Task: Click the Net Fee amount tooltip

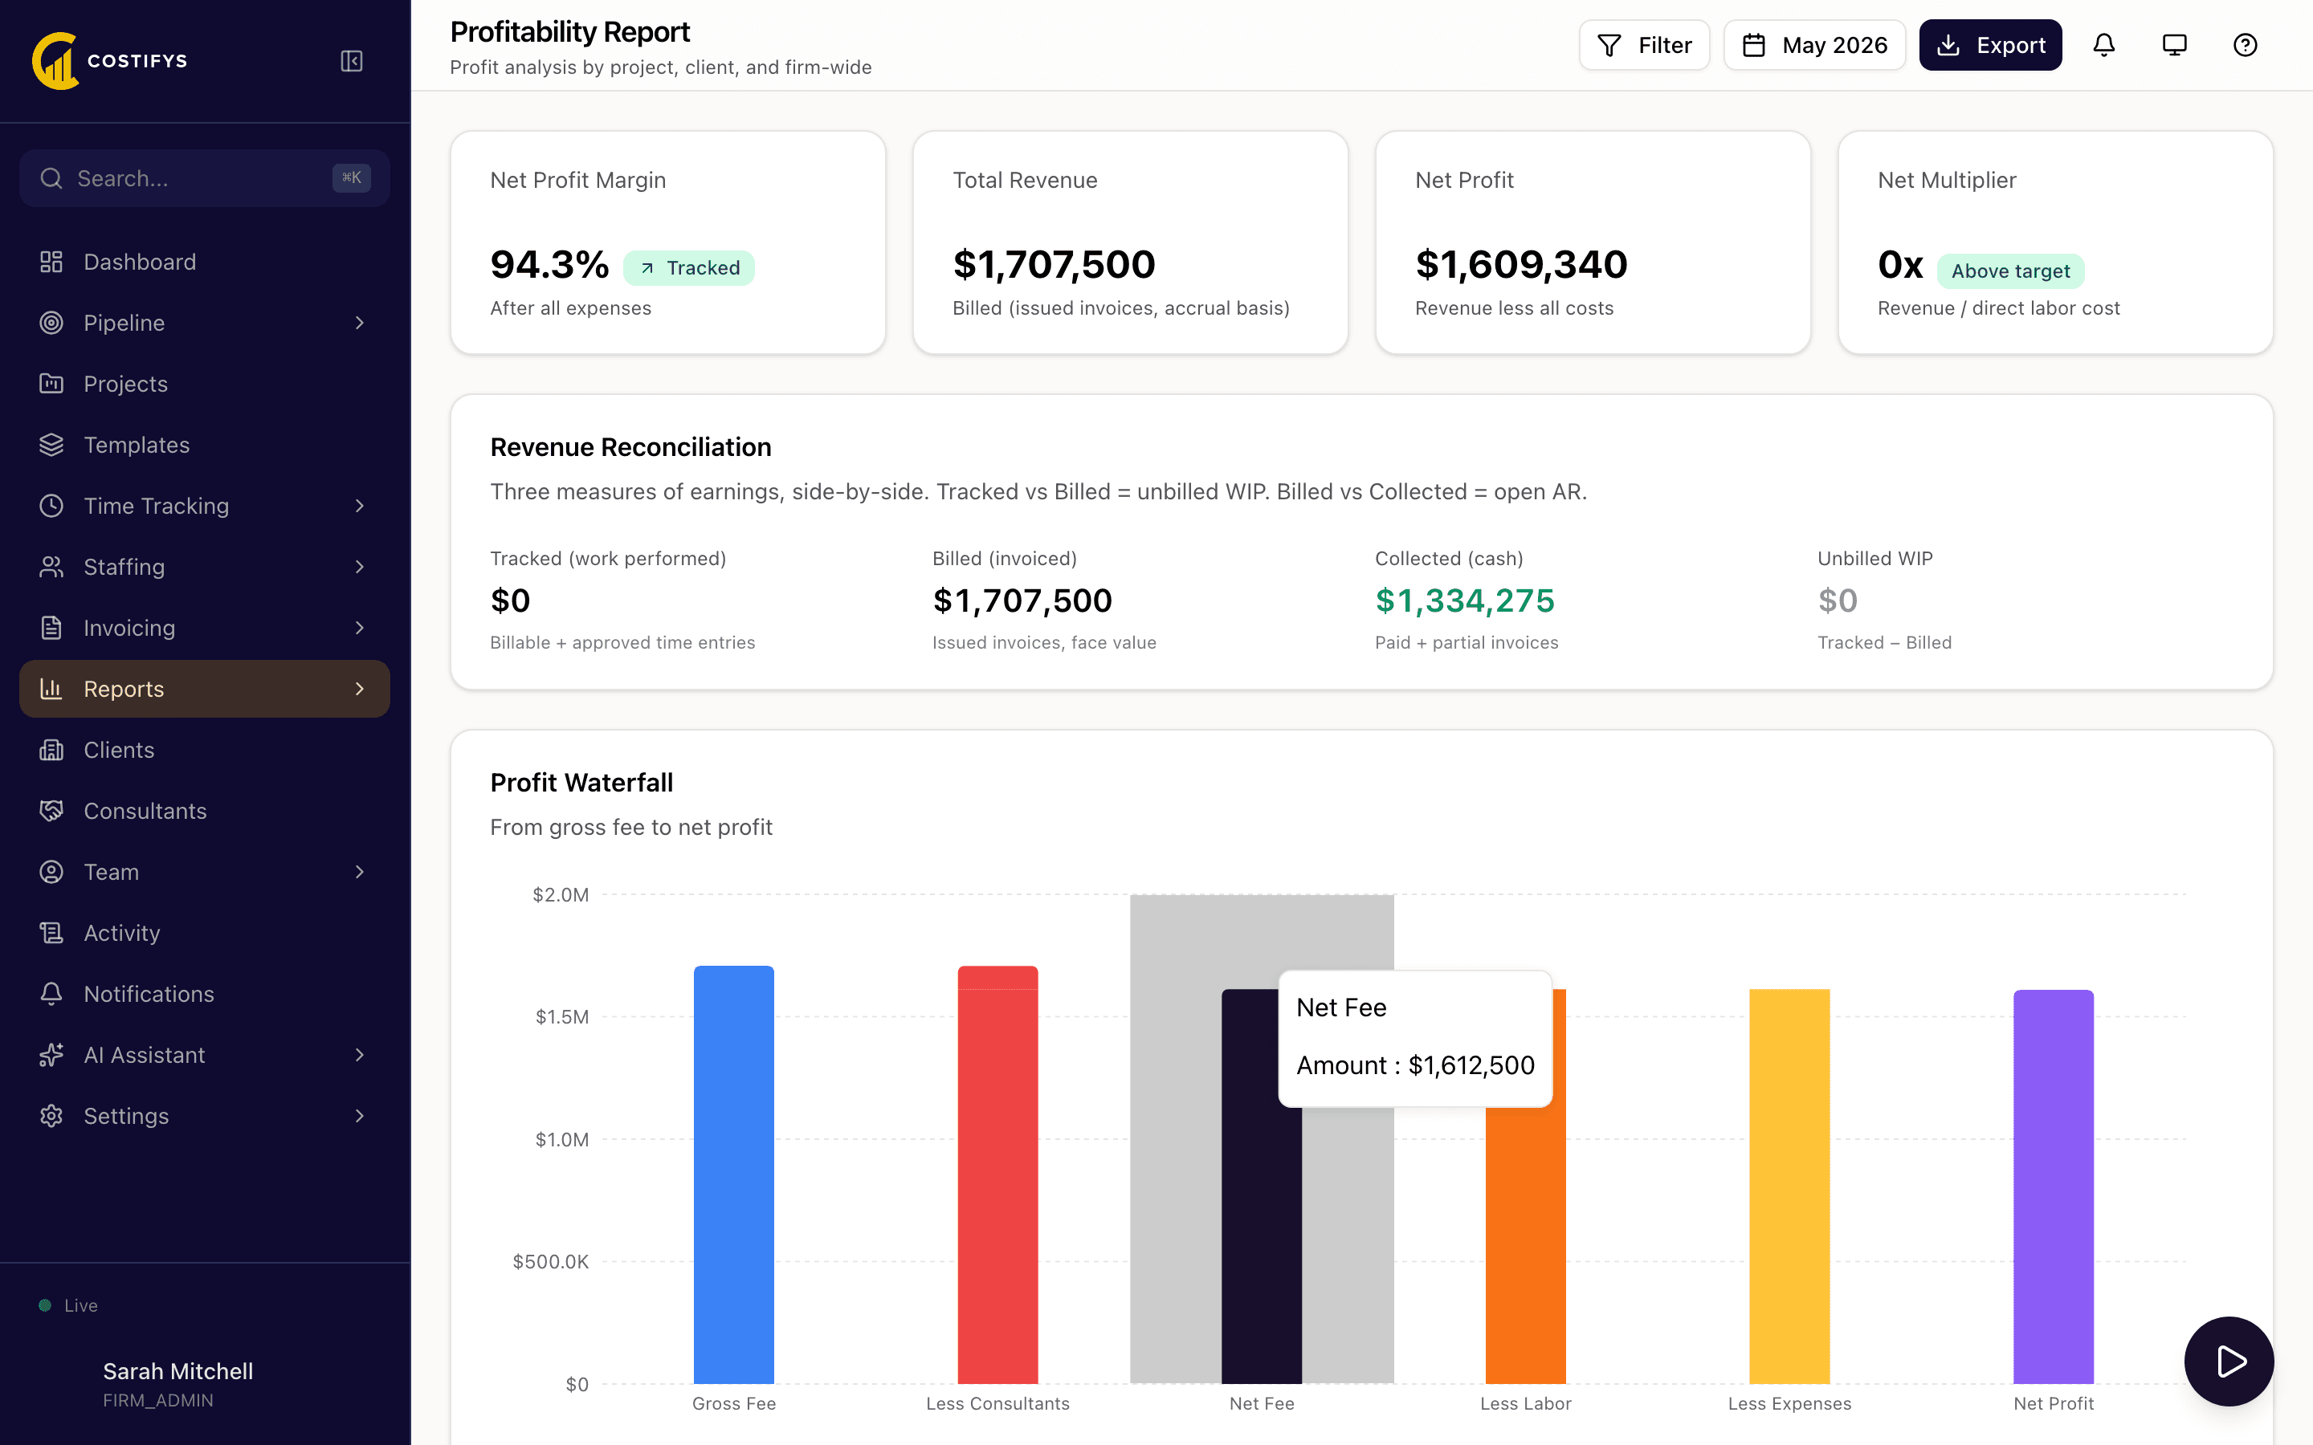Action: click(1414, 1038)
